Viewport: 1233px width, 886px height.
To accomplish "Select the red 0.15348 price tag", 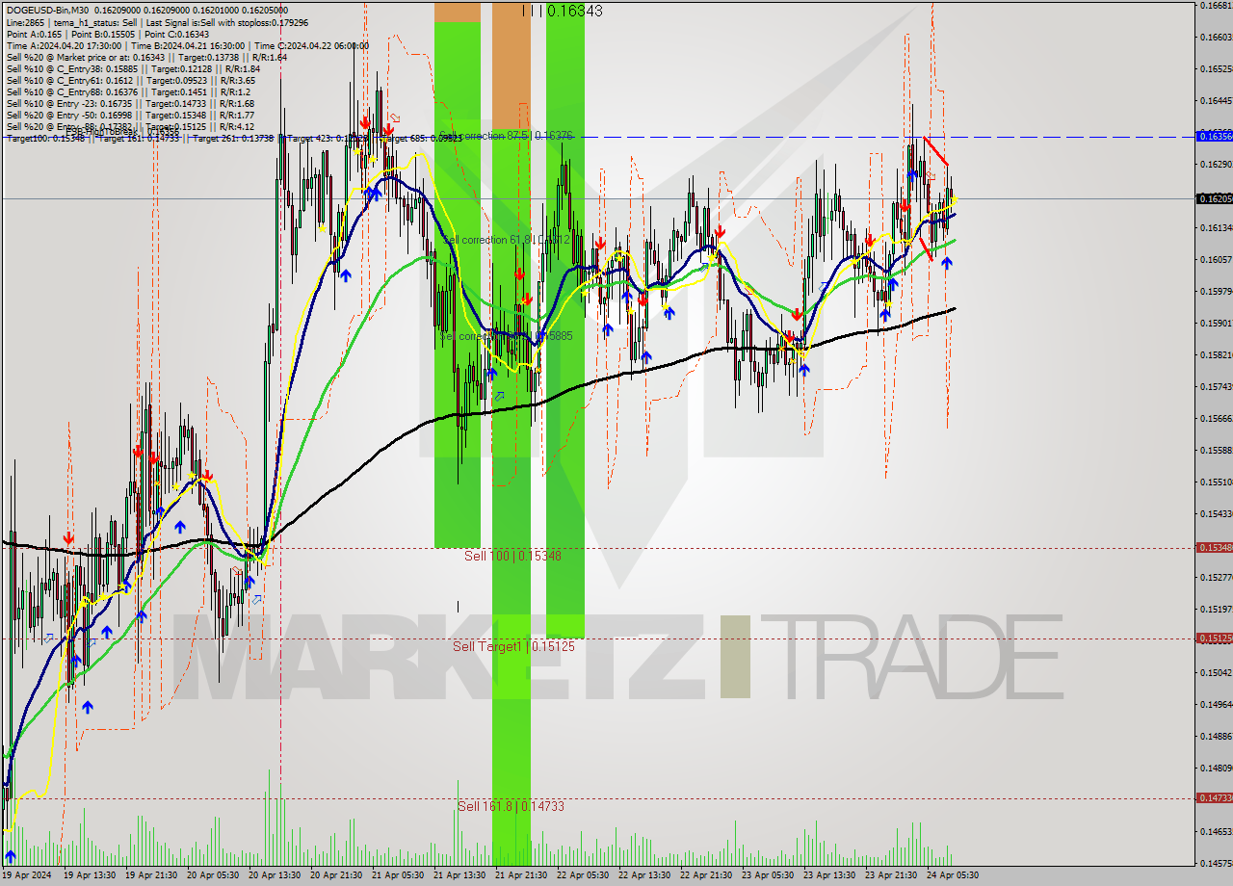I will (1214, 547).
